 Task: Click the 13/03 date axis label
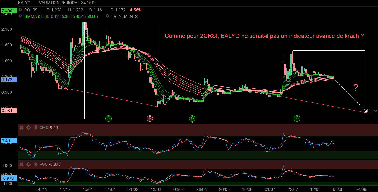click(156, 189)
